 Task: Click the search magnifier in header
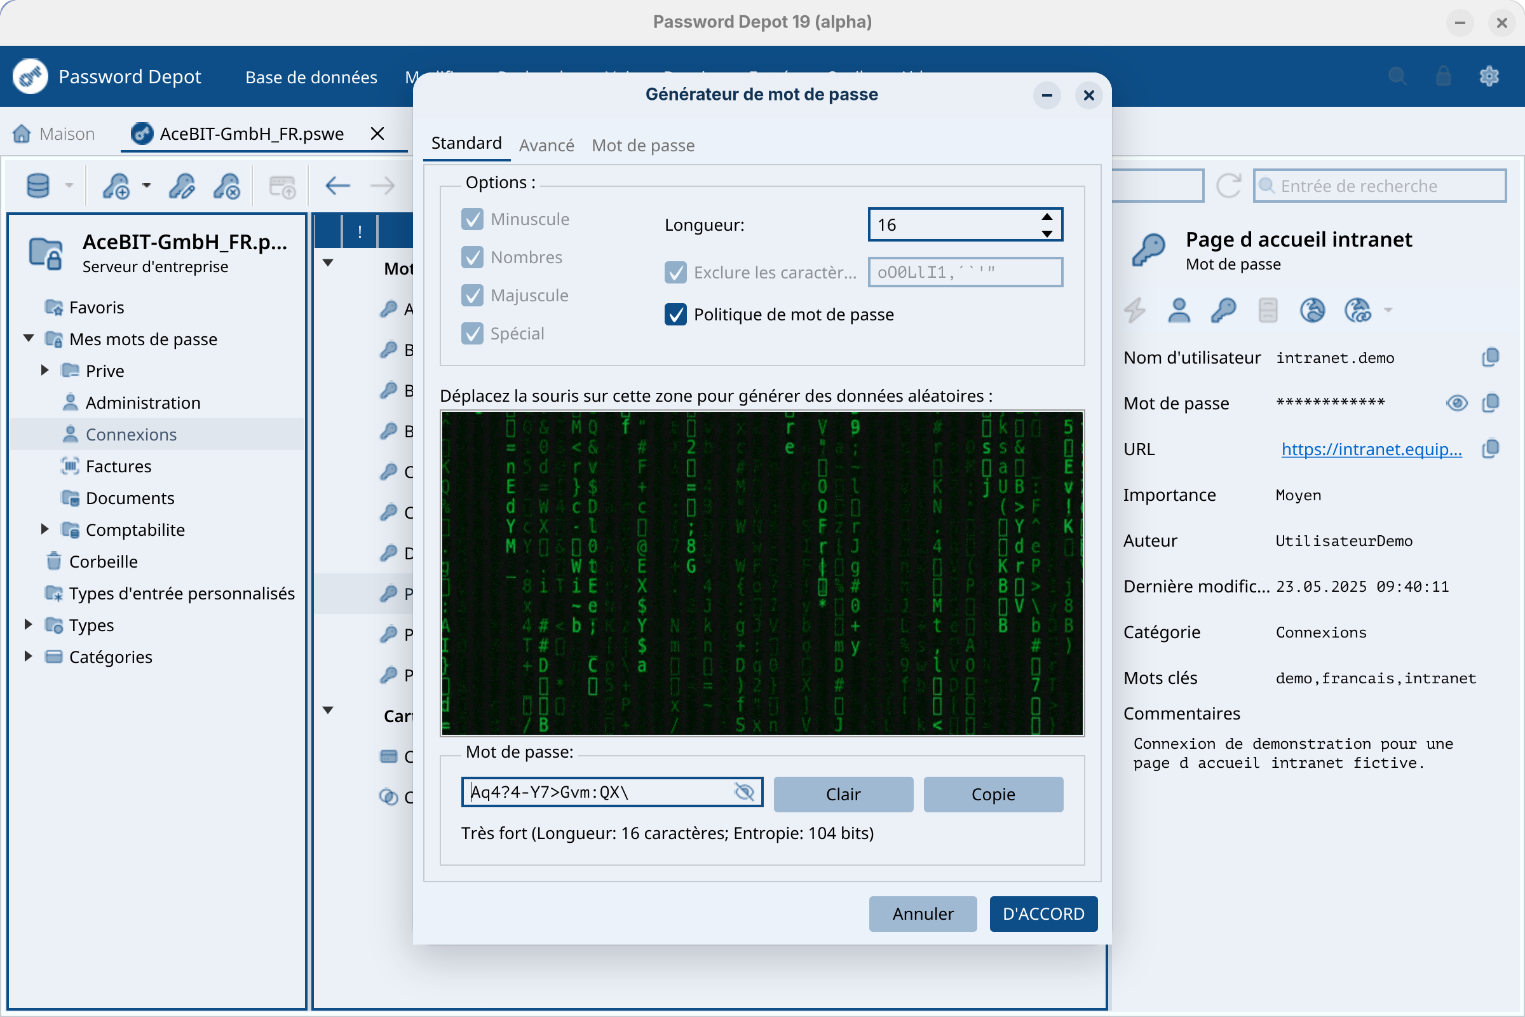[1398, 76]
